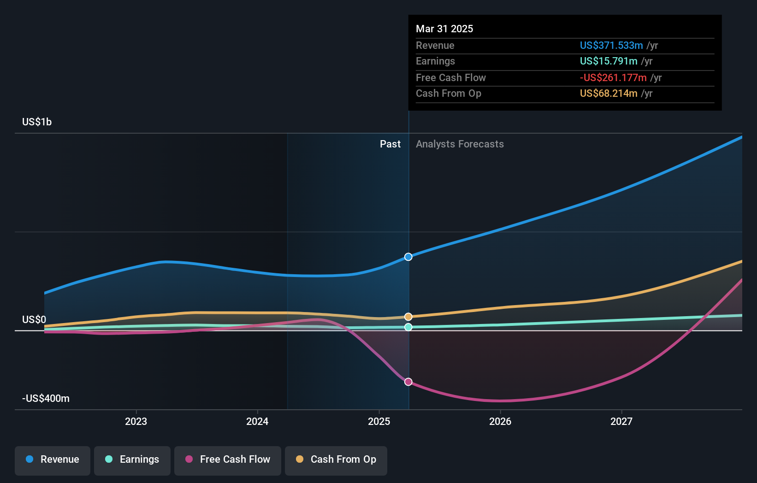The width and height of the screenshot is (757, 483).
Task: Toggle the Revenue legend button
Action: [x=53, y=460]
